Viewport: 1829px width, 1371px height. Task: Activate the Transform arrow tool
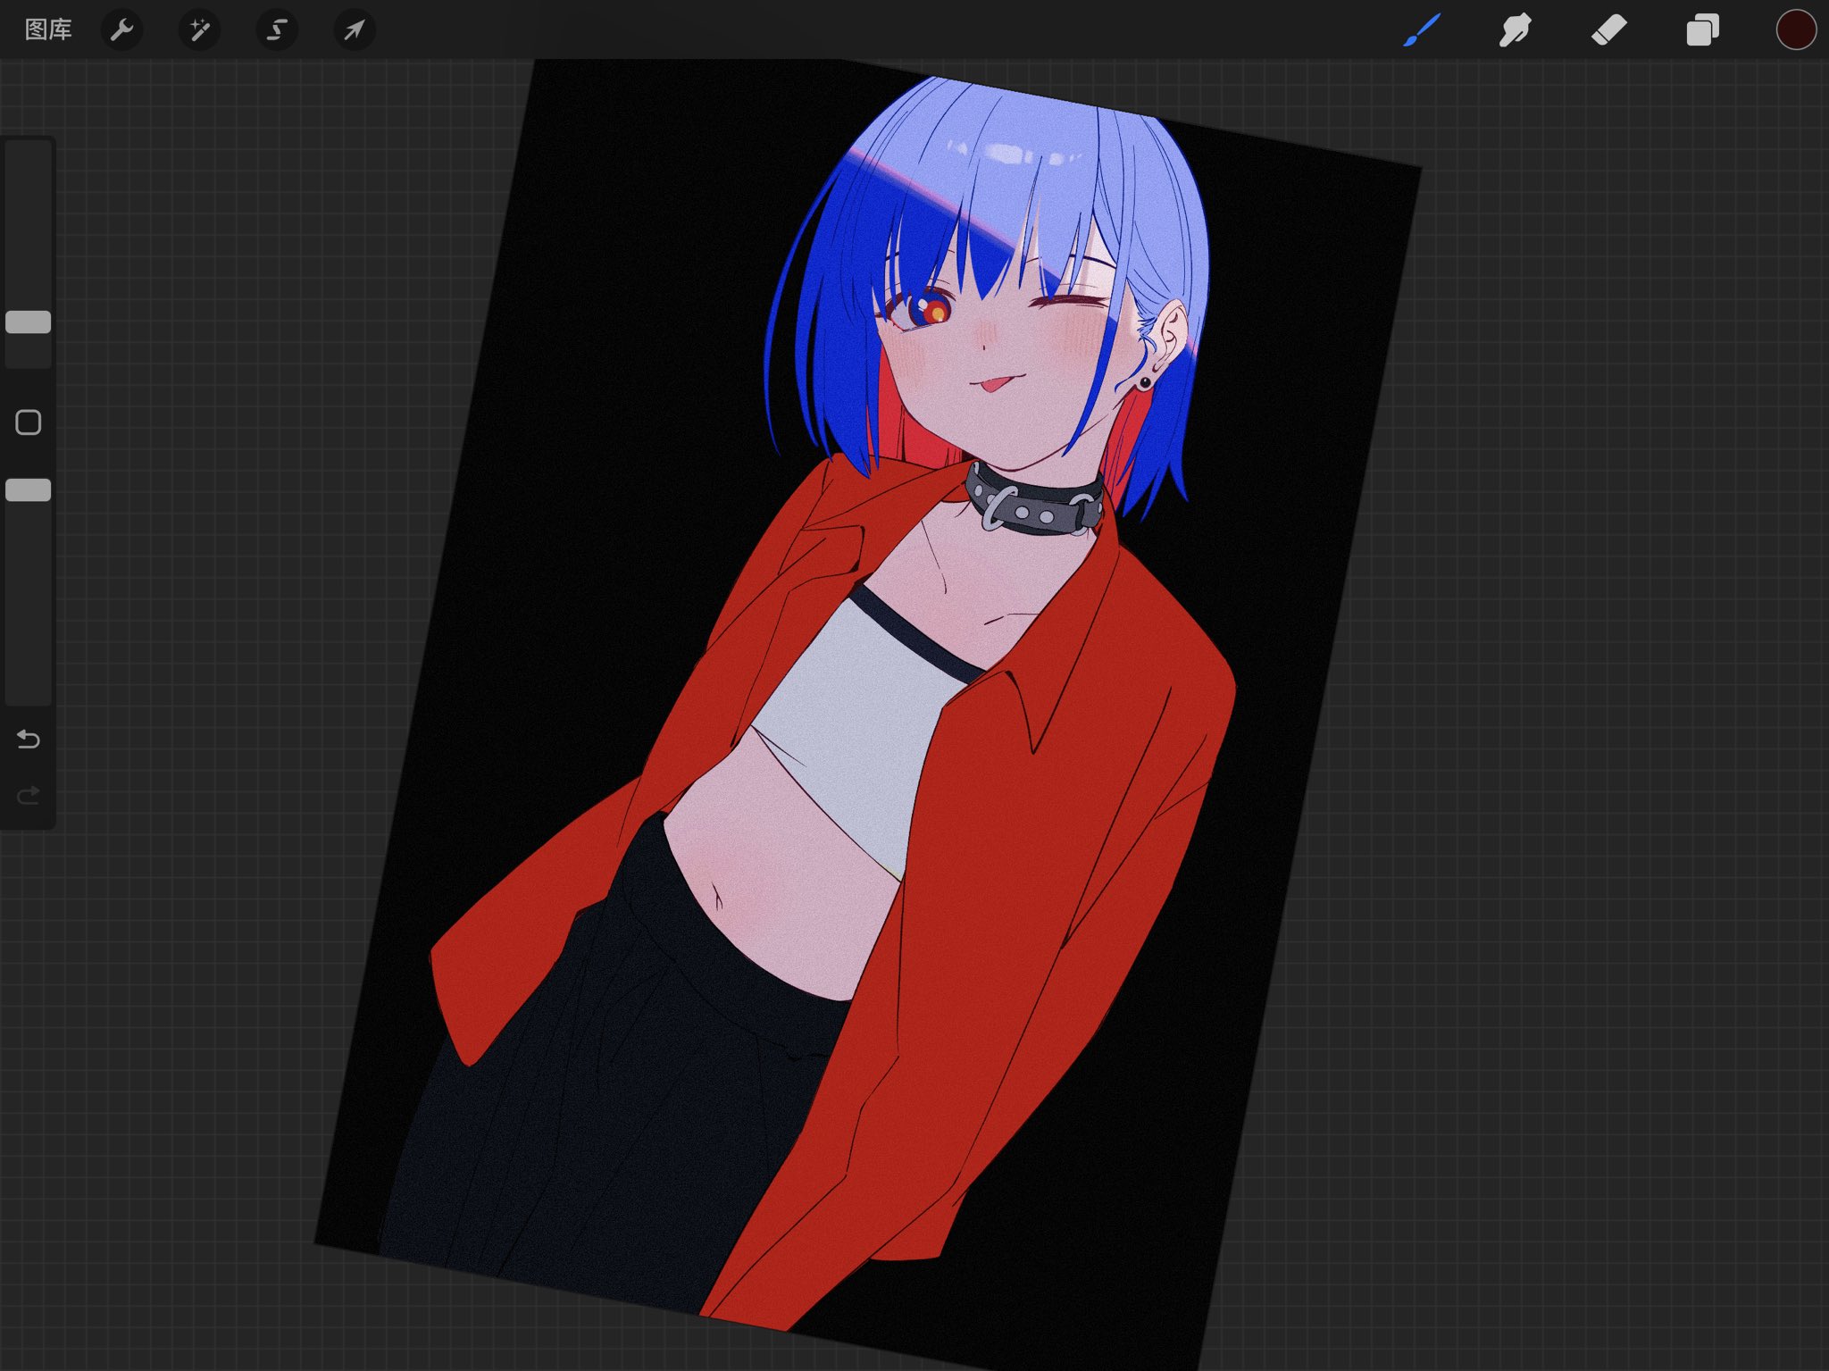(x=355, y=29)
